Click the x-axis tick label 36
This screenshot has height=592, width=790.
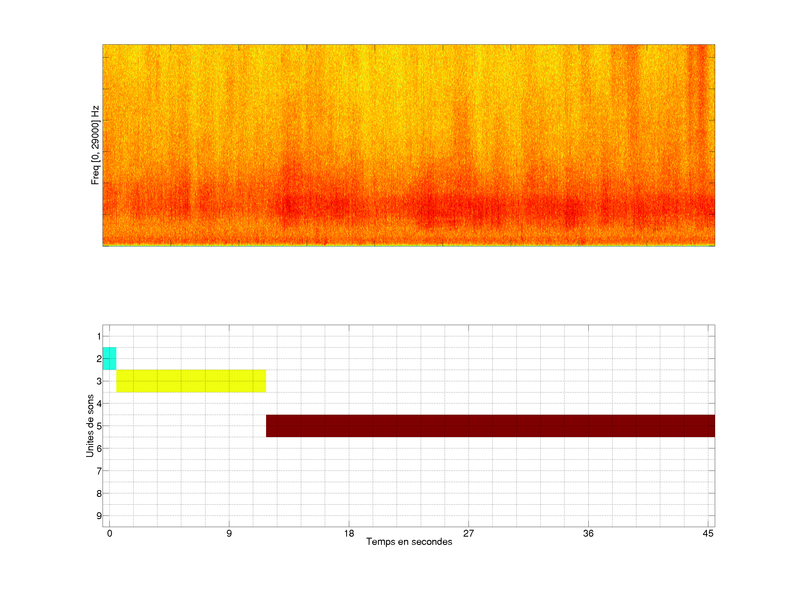click(x=588, y=533)
